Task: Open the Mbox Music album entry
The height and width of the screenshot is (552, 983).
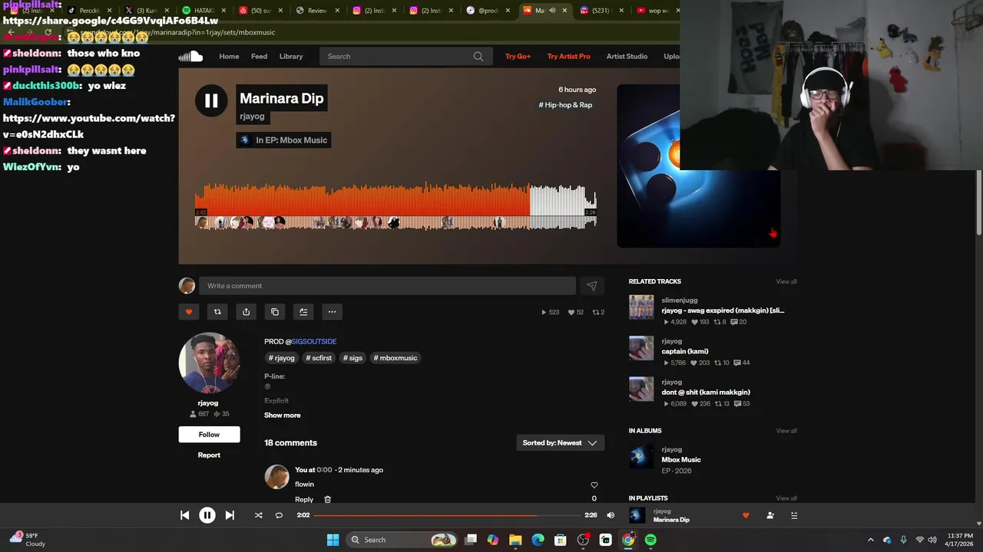Action: (x=680, y=460)
